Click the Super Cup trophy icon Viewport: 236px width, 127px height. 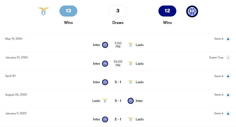(228, 58)
